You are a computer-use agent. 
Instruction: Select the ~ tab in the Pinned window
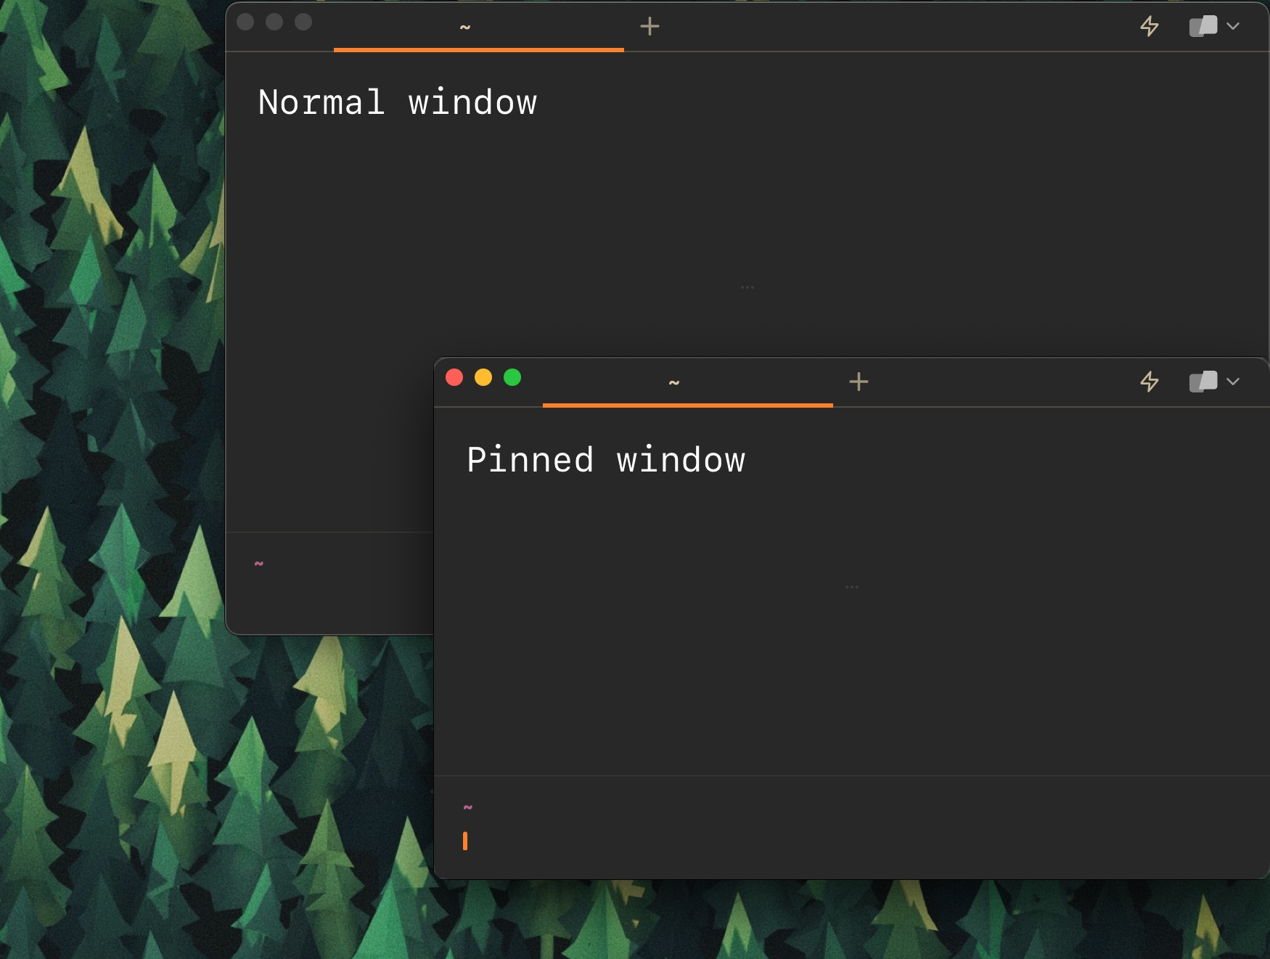coord(673,382)
